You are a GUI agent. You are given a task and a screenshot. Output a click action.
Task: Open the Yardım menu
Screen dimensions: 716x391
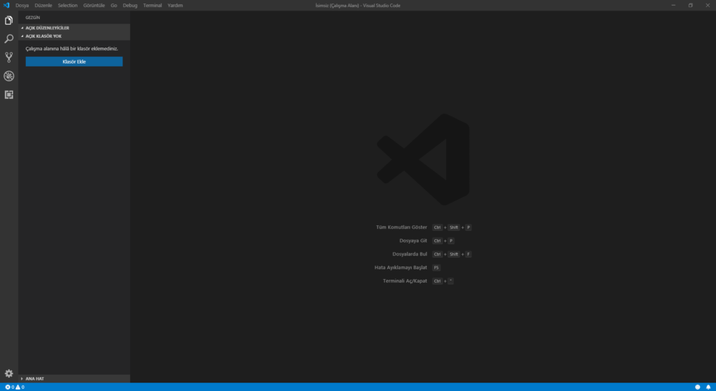pyautogui.click(x=176, y=6)
